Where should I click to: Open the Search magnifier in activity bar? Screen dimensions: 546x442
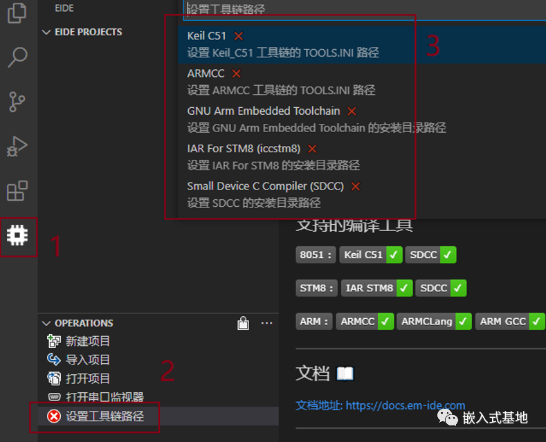click(x=17, y=57)
